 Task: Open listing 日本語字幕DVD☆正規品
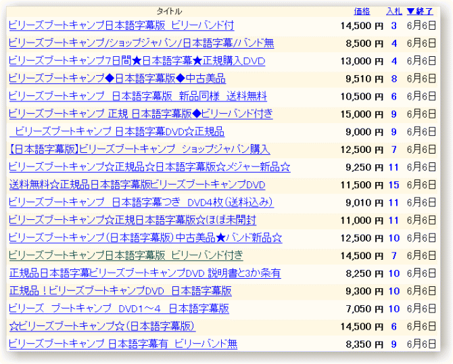[x=117, y=131]
